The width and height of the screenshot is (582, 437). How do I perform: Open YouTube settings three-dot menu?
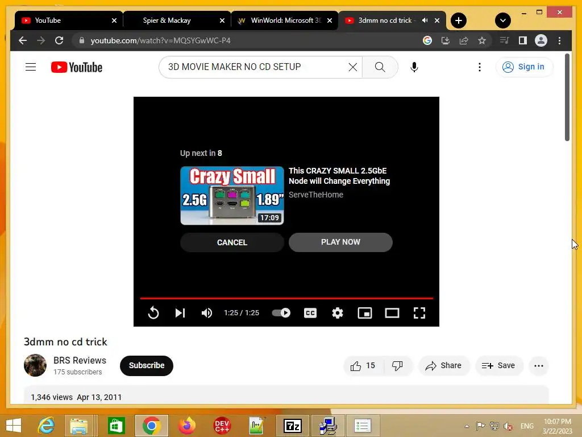(480, 67)
